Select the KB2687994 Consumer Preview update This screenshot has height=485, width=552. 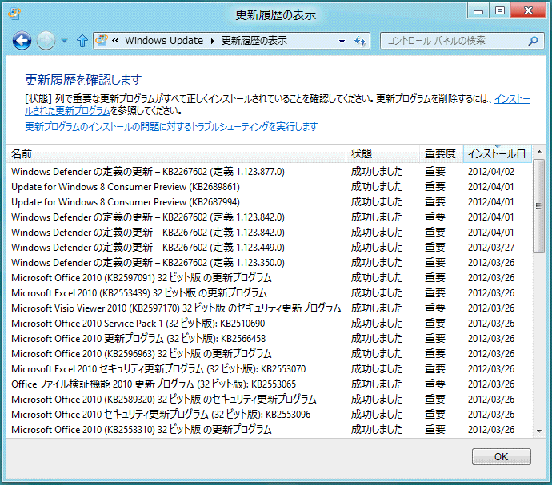click(x=269, y=202)
